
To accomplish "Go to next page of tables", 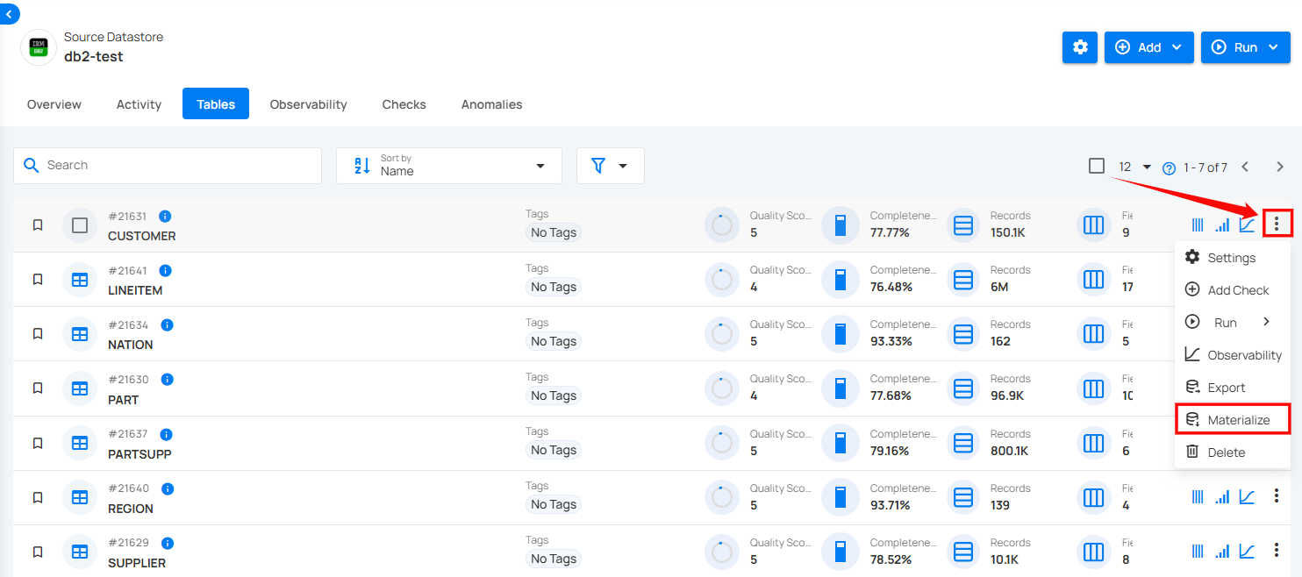I will point(1279,167).
